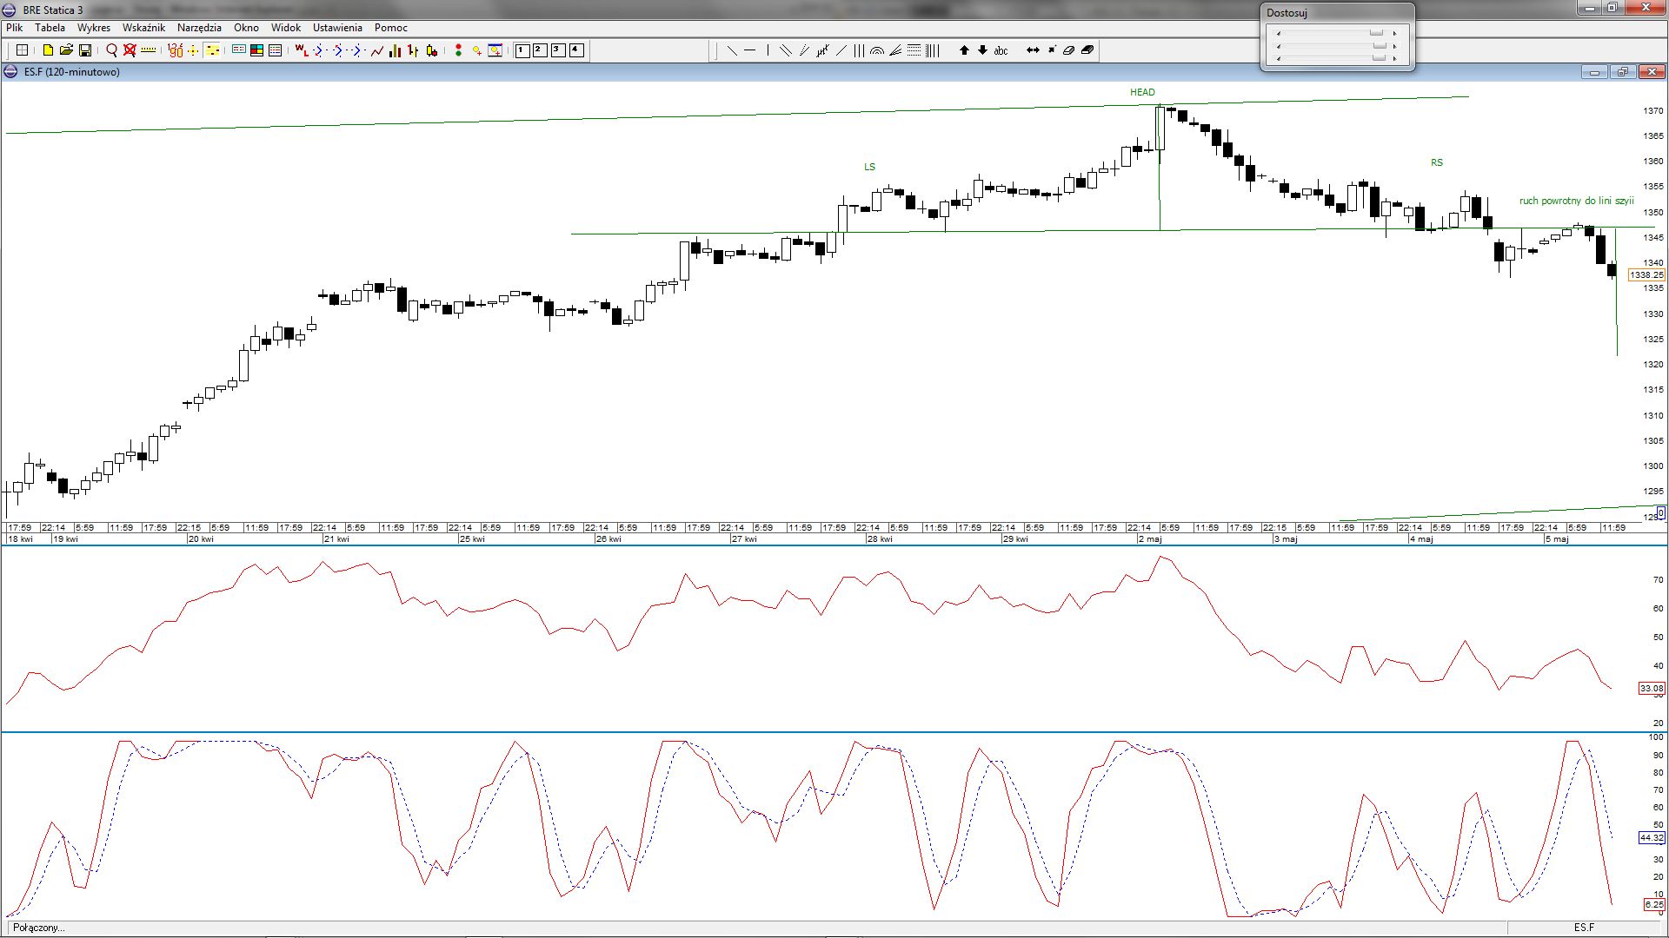The width and height of the screenshot is (1669, 938).
Task: Select the line chart type icon
Action: click(377, 50)
